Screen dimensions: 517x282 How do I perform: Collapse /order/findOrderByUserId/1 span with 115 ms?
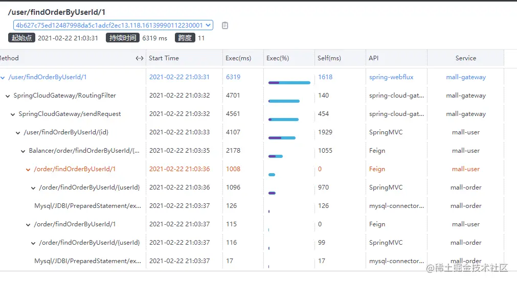pos(28,225)
